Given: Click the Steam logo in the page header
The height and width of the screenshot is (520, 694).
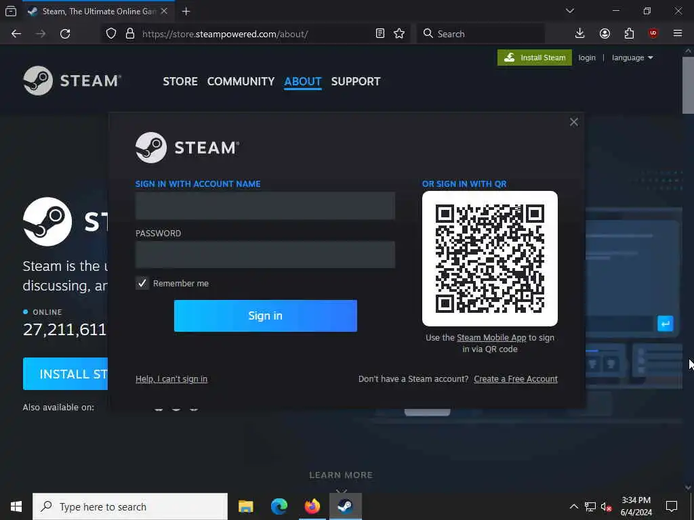Looking at the screenshot, I should pos(72,81).
